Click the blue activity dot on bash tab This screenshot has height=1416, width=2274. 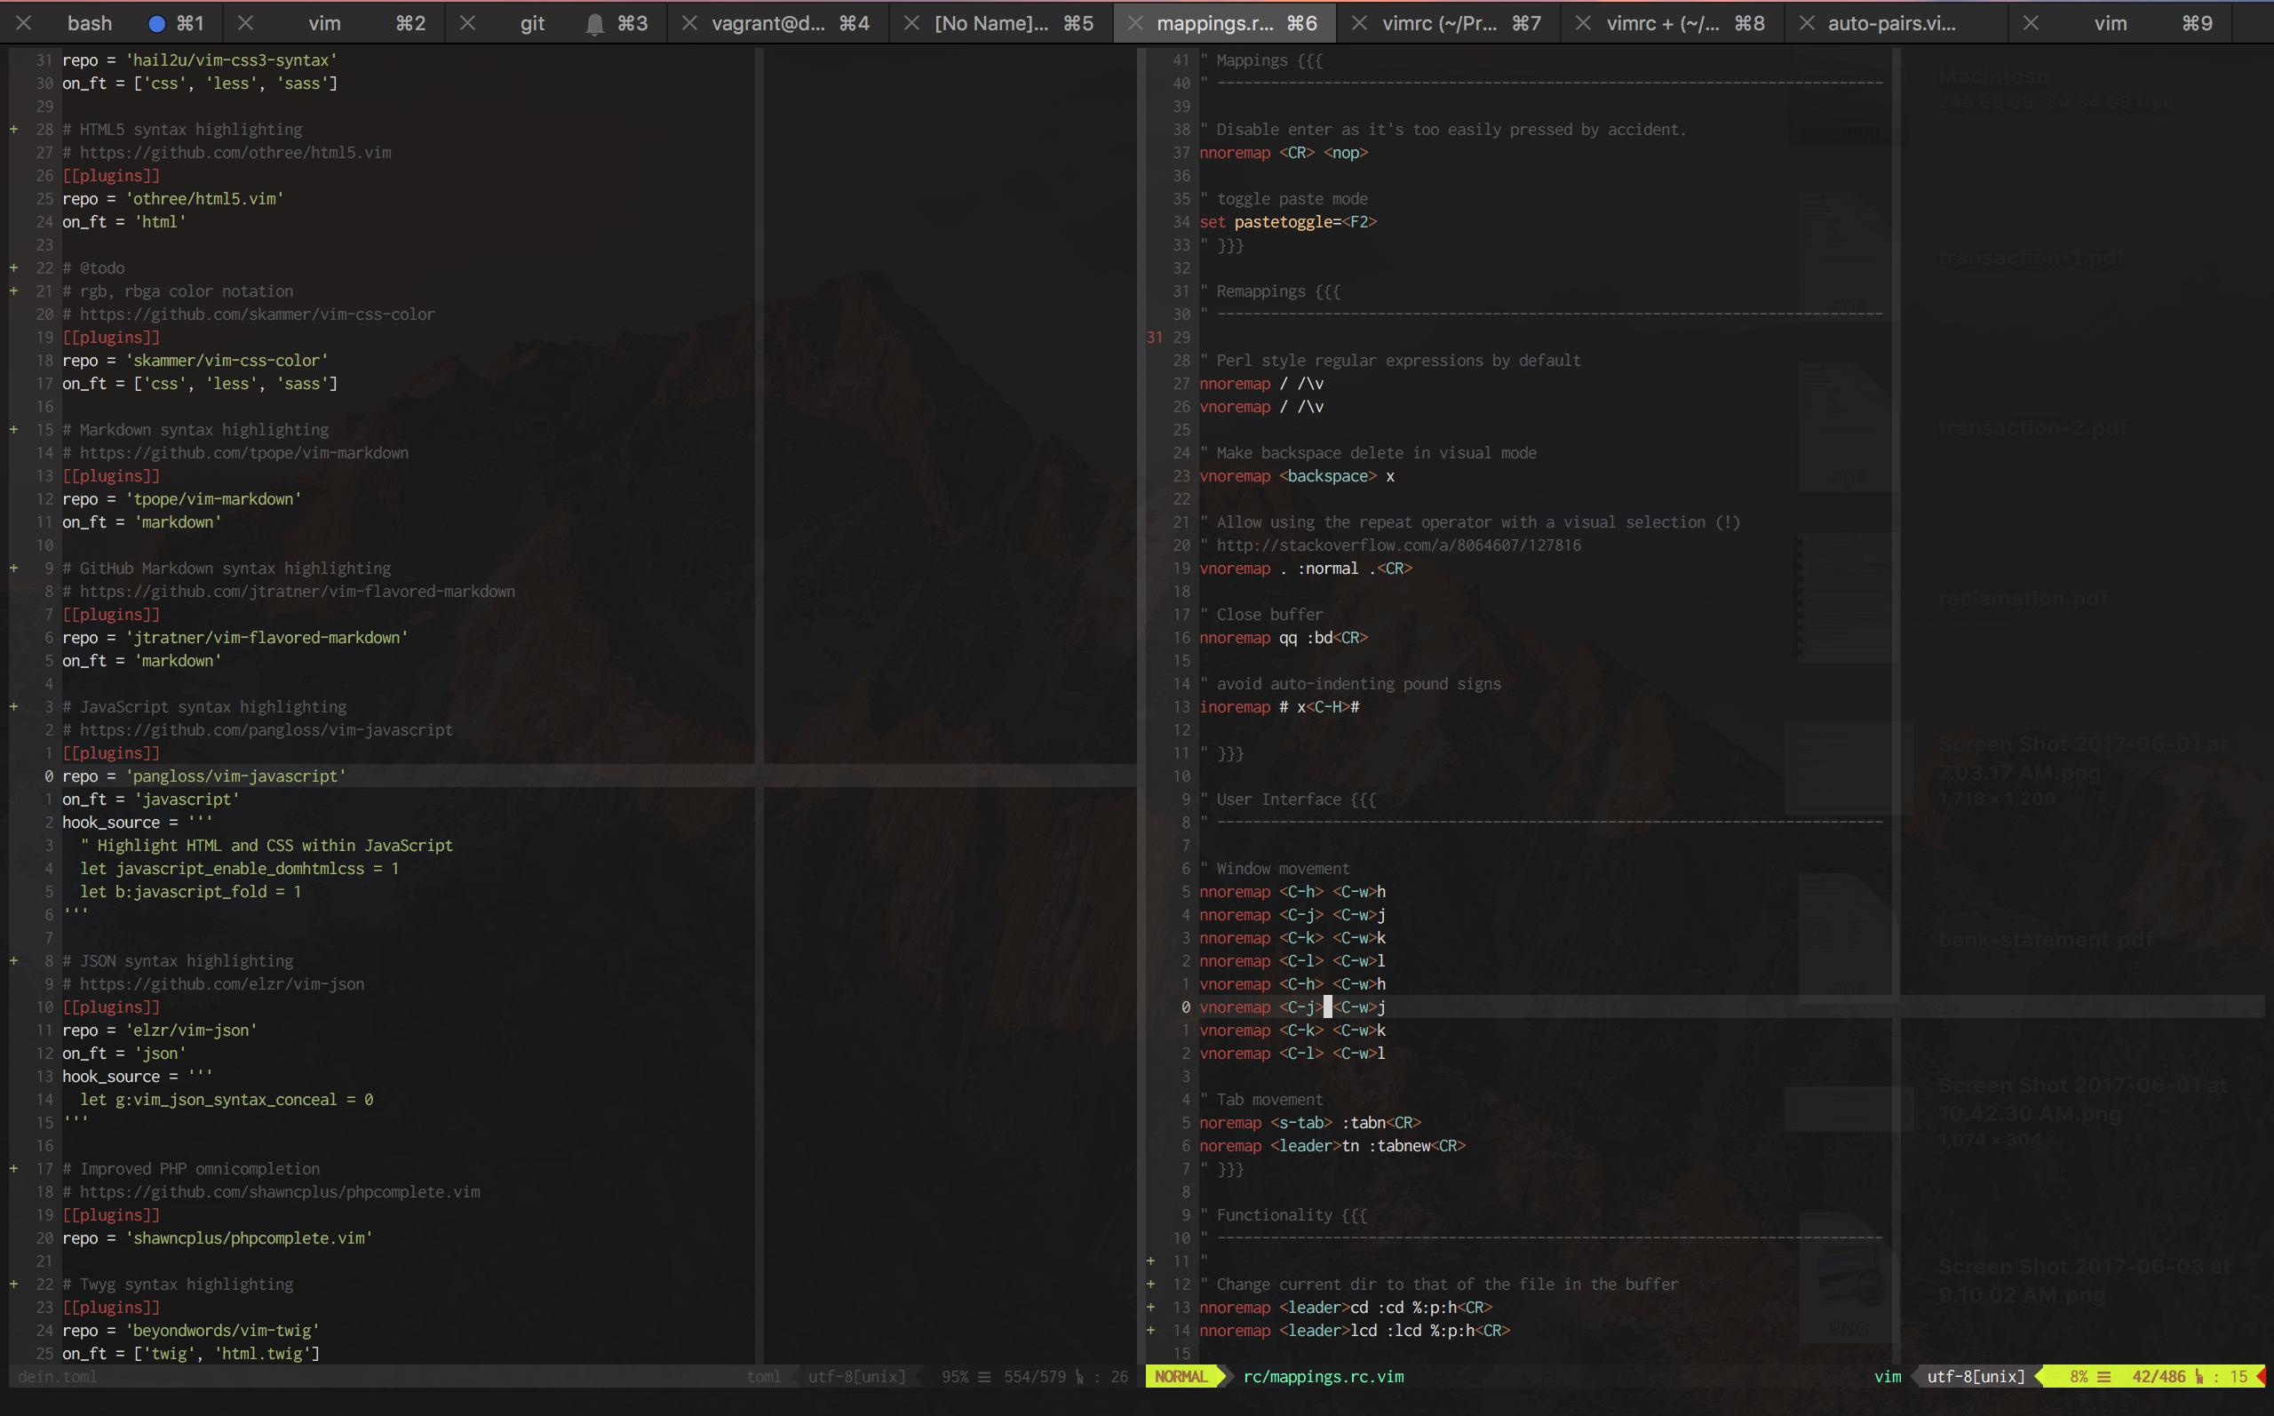tap(156, 23)
